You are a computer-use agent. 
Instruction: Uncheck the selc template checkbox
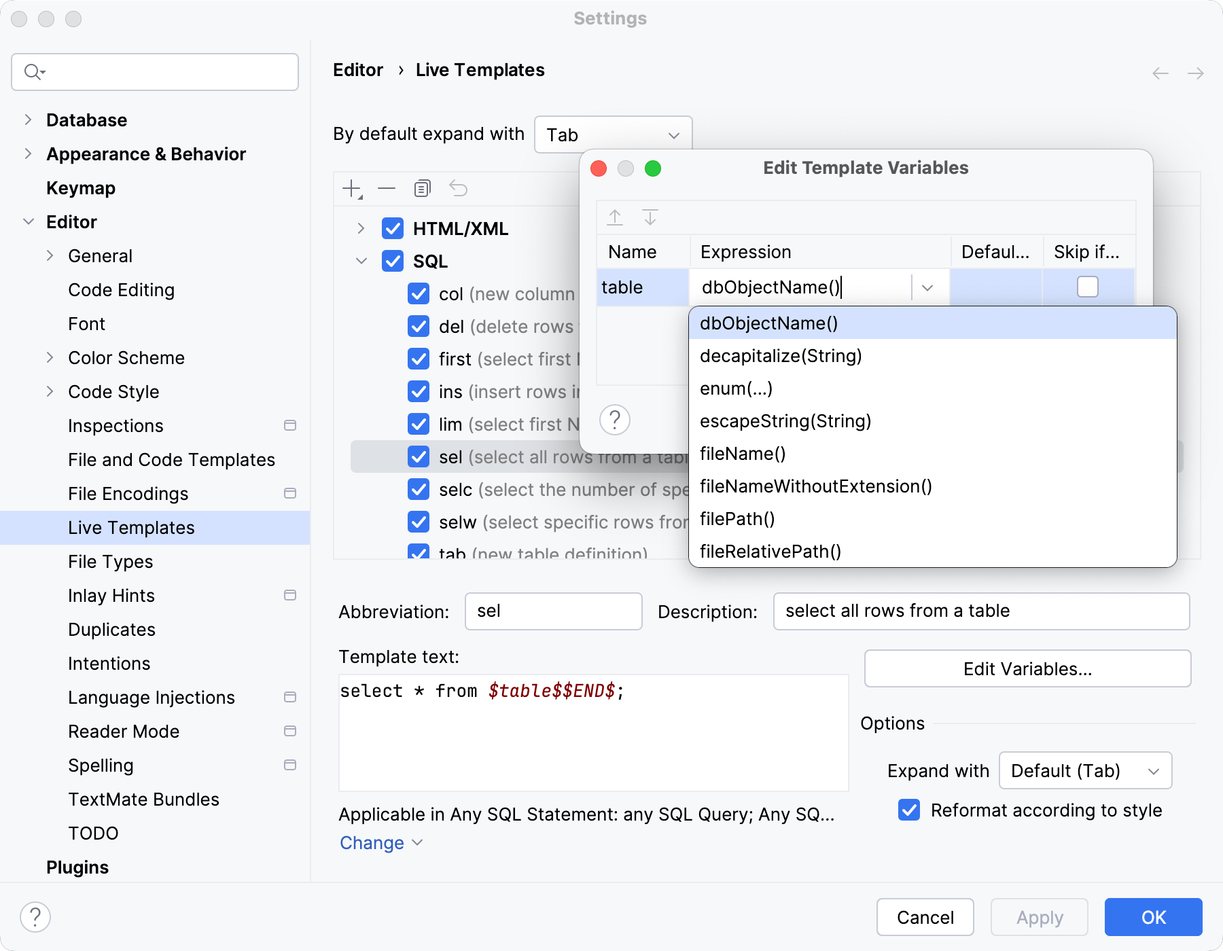pos(418,489)
